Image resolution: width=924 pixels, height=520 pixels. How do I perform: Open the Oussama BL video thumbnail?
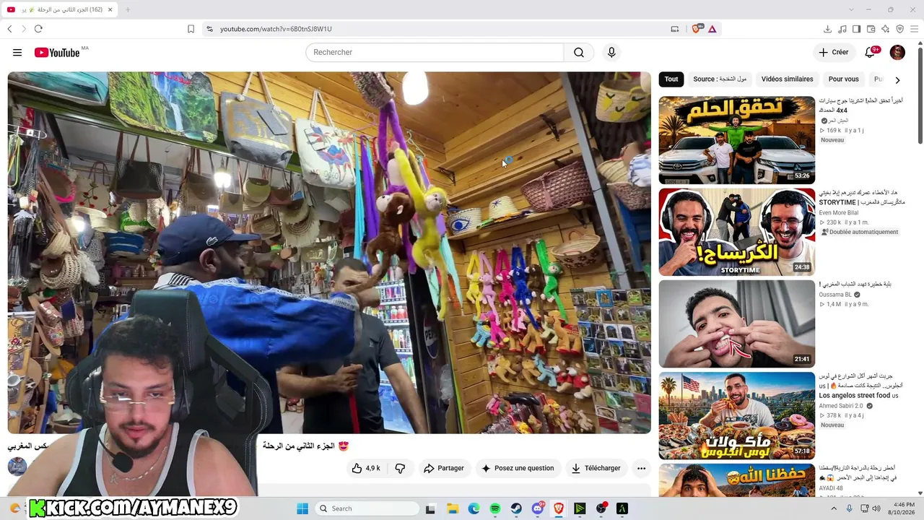[736, 324]
